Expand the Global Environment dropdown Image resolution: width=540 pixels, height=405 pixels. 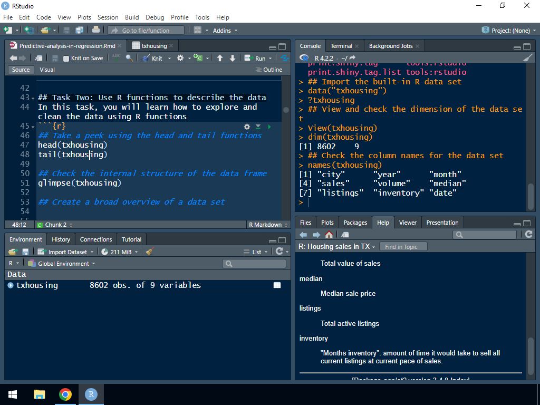click(63, 264)
